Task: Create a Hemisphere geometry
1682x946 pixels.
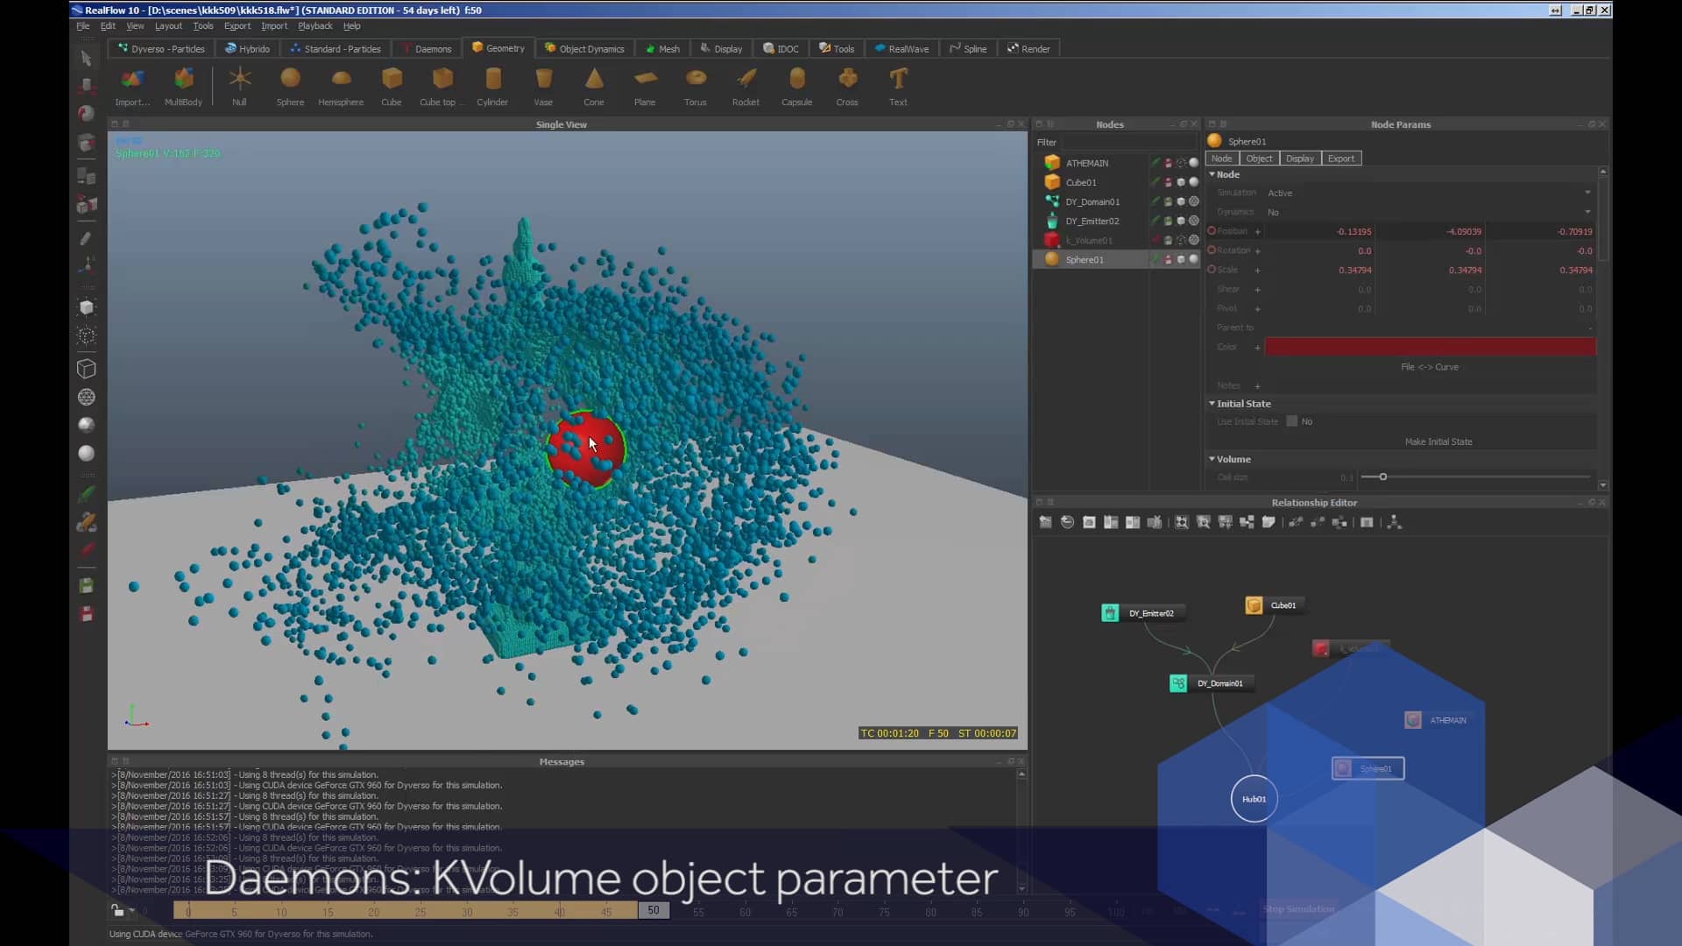Action: click(x=341, y=87)
